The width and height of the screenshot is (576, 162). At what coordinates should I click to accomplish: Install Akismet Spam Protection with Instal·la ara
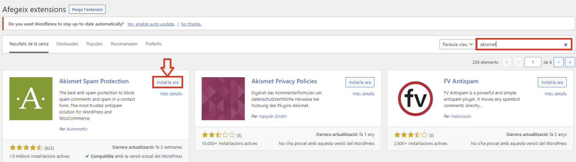click(167, 82)
